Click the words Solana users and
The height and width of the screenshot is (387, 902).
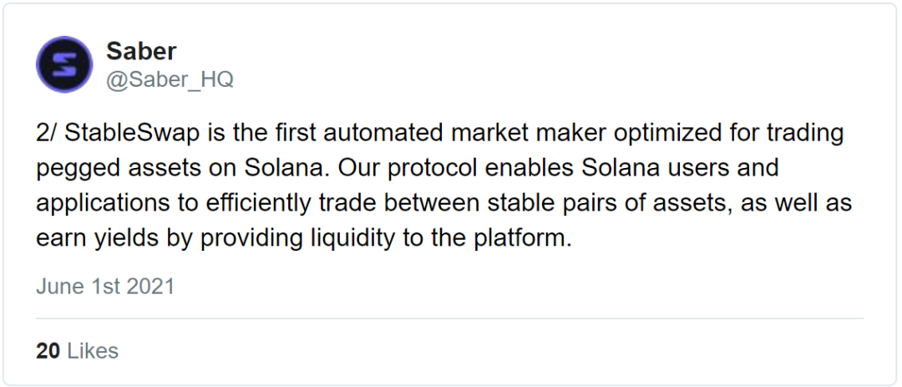pyautogui.click(x=680, y=167)
